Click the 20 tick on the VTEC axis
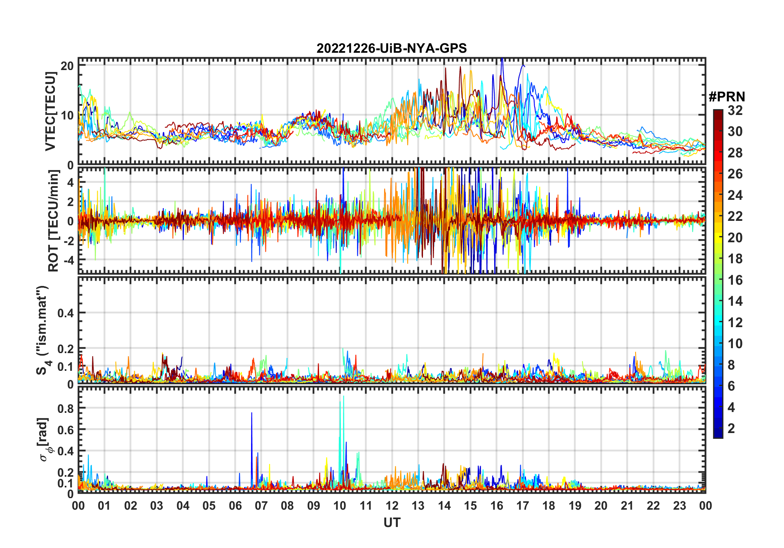This screenshot has width=784, height=548. point(68,66)
